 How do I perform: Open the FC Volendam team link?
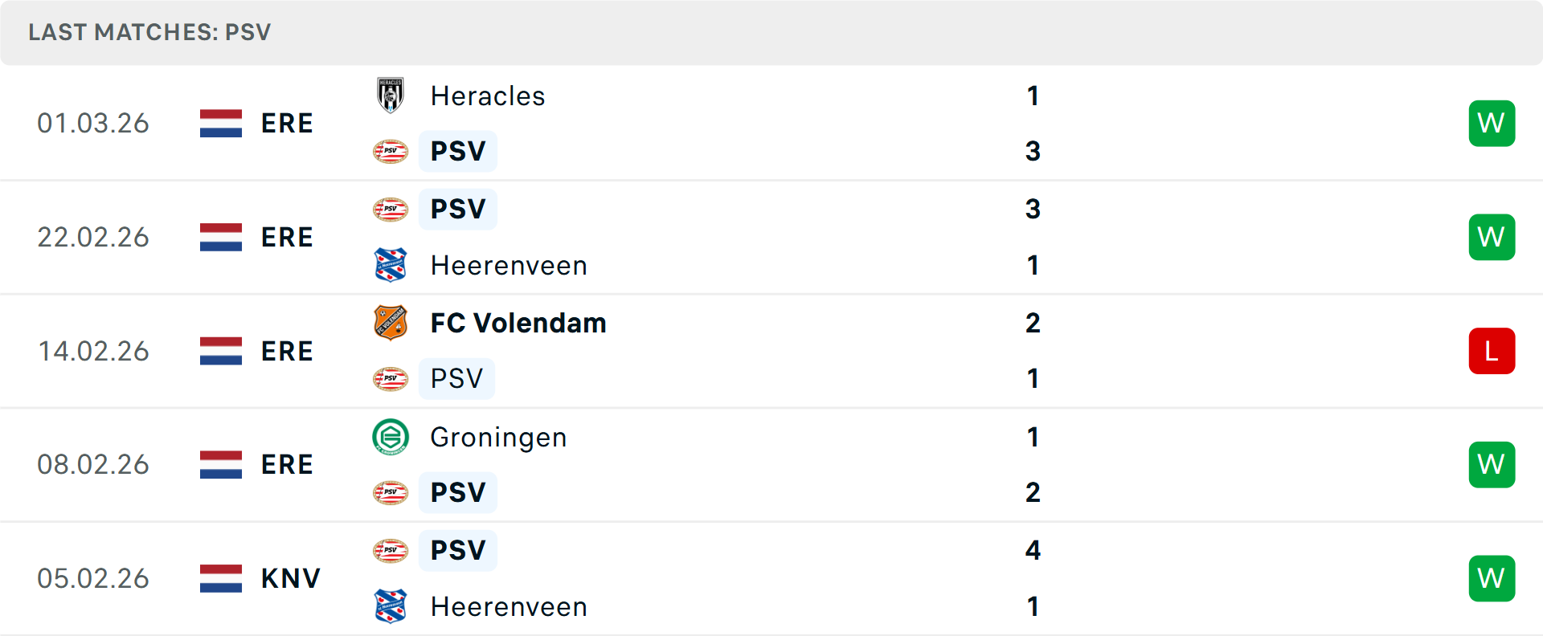click(518, 323)
